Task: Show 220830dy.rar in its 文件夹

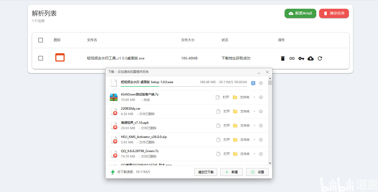Action: (x=241, y=111)
